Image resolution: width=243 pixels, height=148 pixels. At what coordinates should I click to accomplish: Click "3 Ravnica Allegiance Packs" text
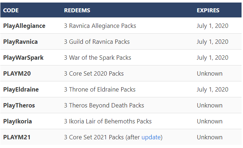tap(100, 26)
